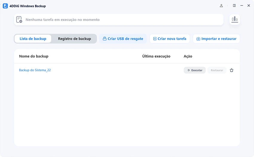
Task: Click Criar nova tarefa button
Action: 170,39
